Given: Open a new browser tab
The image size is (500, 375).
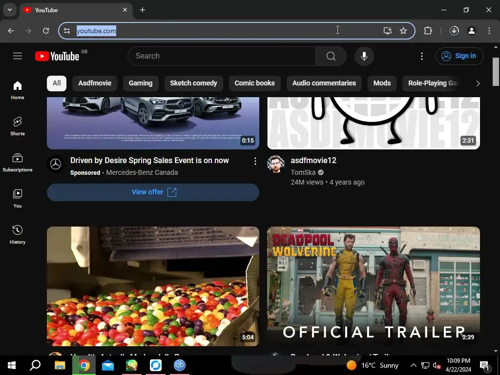Looking at the screenshot, I should point(143,10).
